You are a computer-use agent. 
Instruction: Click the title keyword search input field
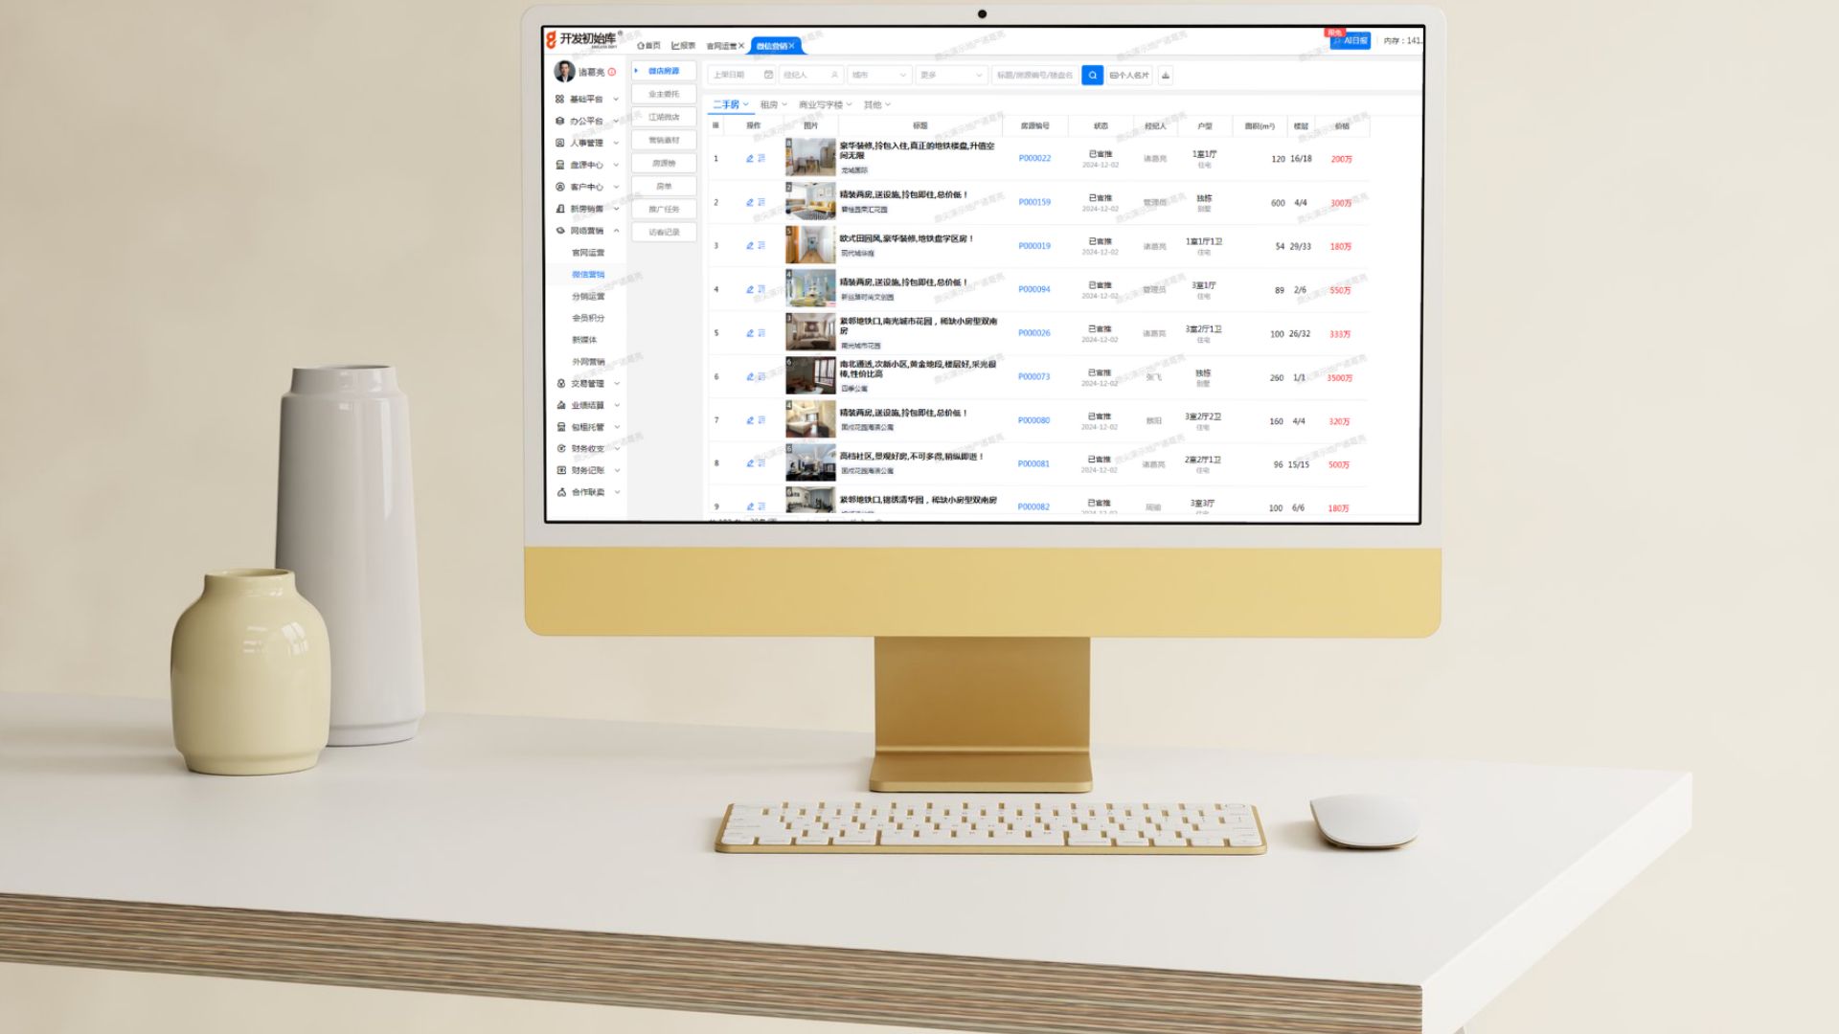click(1033, 75)
